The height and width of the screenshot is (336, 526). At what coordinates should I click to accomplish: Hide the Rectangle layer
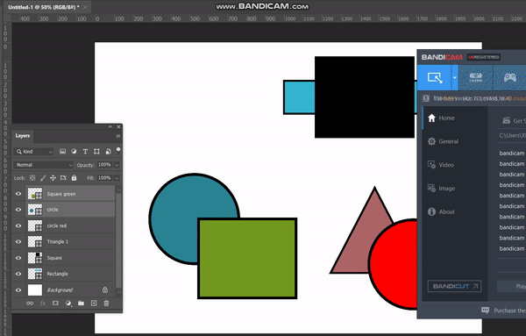tap(18, 274)
